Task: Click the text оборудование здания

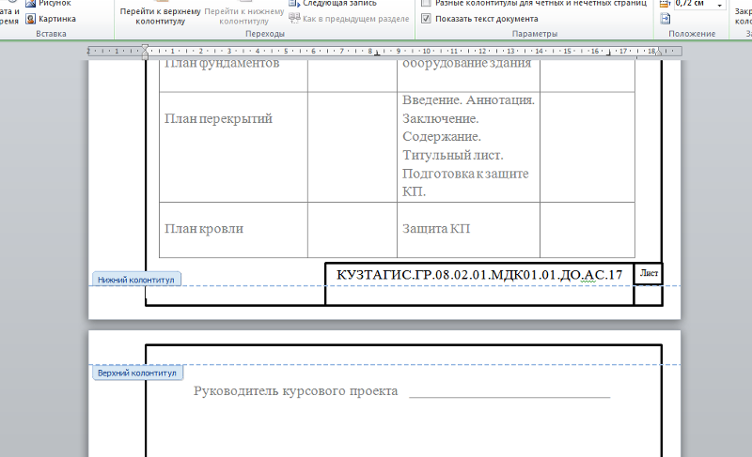Action: (466, 63)
